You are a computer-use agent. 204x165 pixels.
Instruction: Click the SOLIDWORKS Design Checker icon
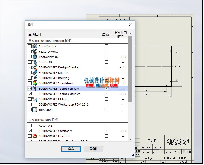[35, 67]
